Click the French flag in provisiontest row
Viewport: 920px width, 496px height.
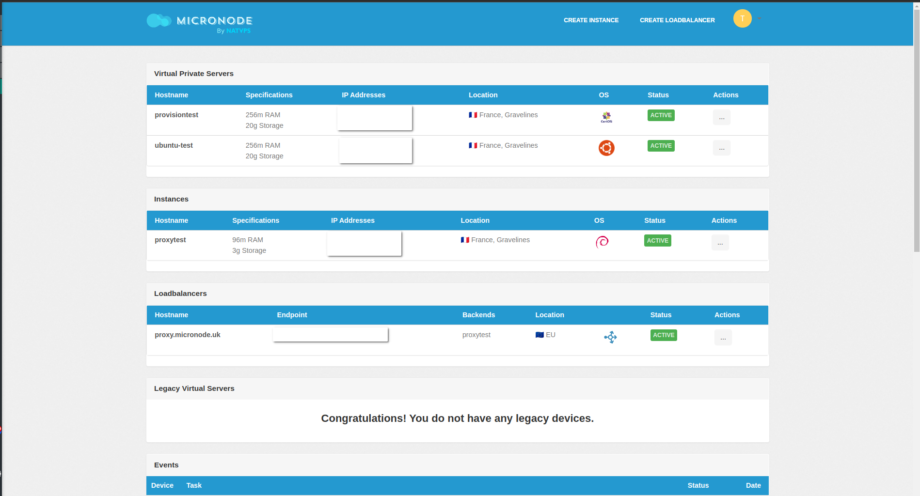(x=473, y=115)
